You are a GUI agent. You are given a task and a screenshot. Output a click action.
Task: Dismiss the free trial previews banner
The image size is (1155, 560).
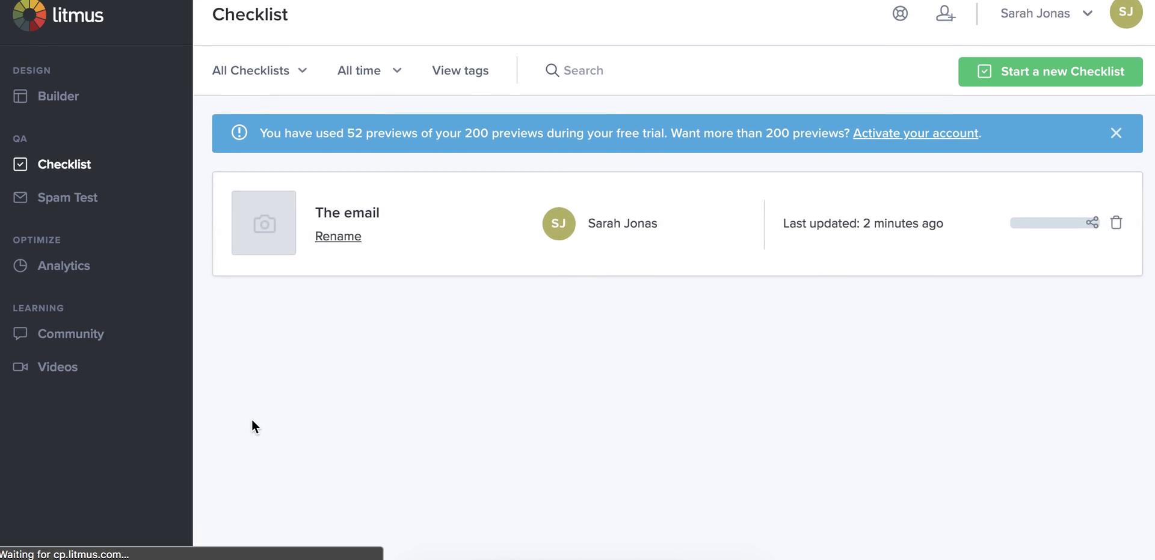coord(1116,133)
